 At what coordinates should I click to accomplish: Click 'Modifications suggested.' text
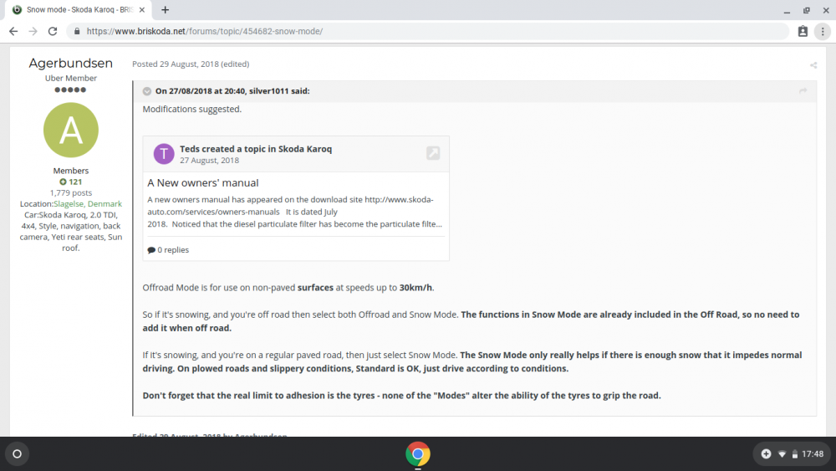click(192, 109)
